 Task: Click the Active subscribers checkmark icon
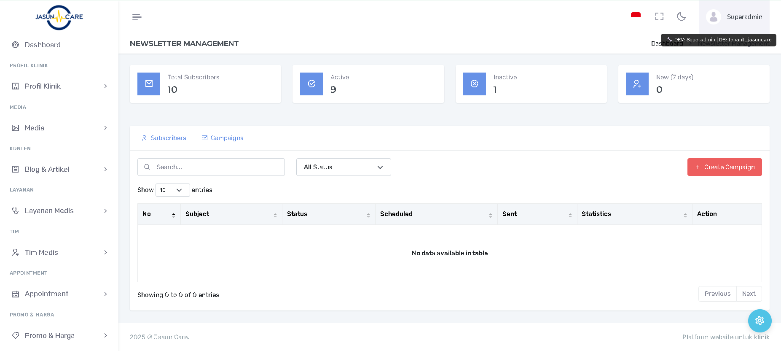click(311, 84)
